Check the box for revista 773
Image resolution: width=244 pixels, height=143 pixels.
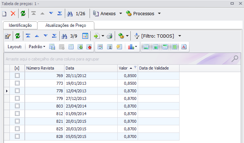[17, 83]
